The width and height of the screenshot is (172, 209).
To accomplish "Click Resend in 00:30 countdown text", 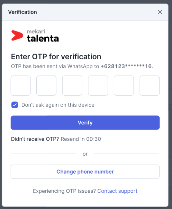I will (x=81, y=139).
